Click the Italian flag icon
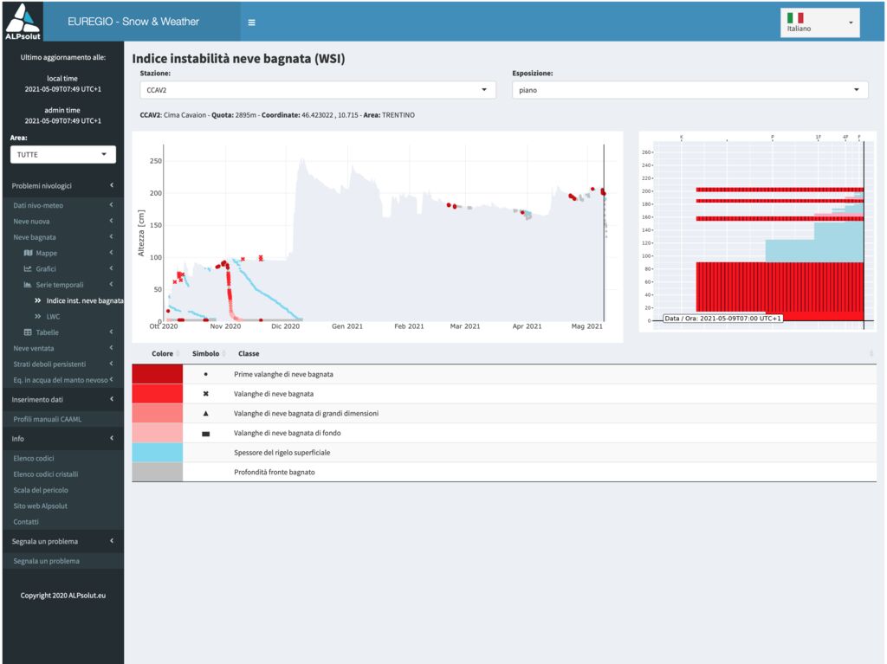Viewport: 887px width, 664px height. tap(795, 17)
